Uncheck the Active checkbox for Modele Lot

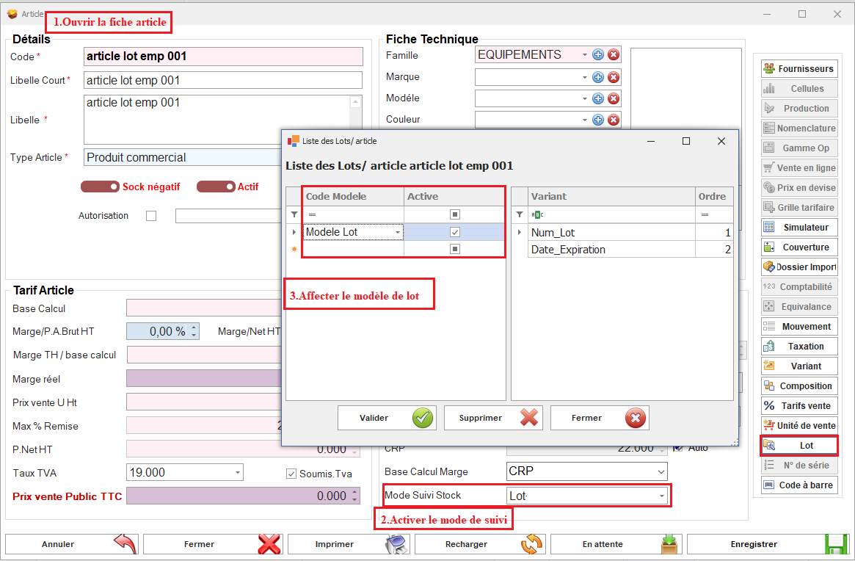pos(455,232)
